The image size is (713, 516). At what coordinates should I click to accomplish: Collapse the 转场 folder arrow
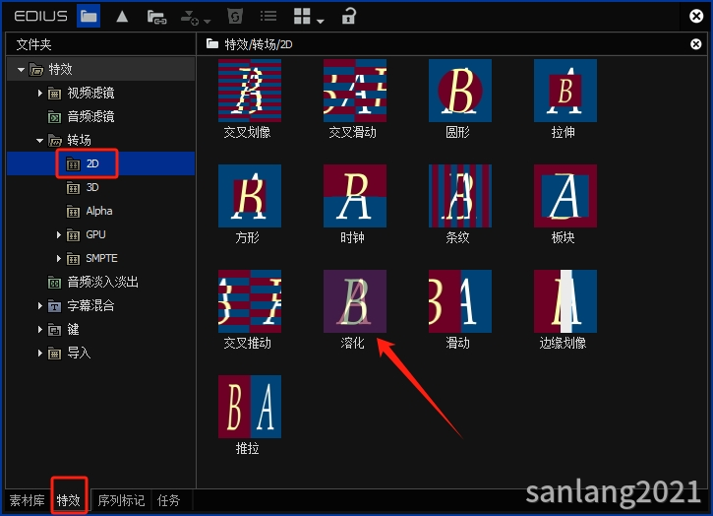click(39, 140)
